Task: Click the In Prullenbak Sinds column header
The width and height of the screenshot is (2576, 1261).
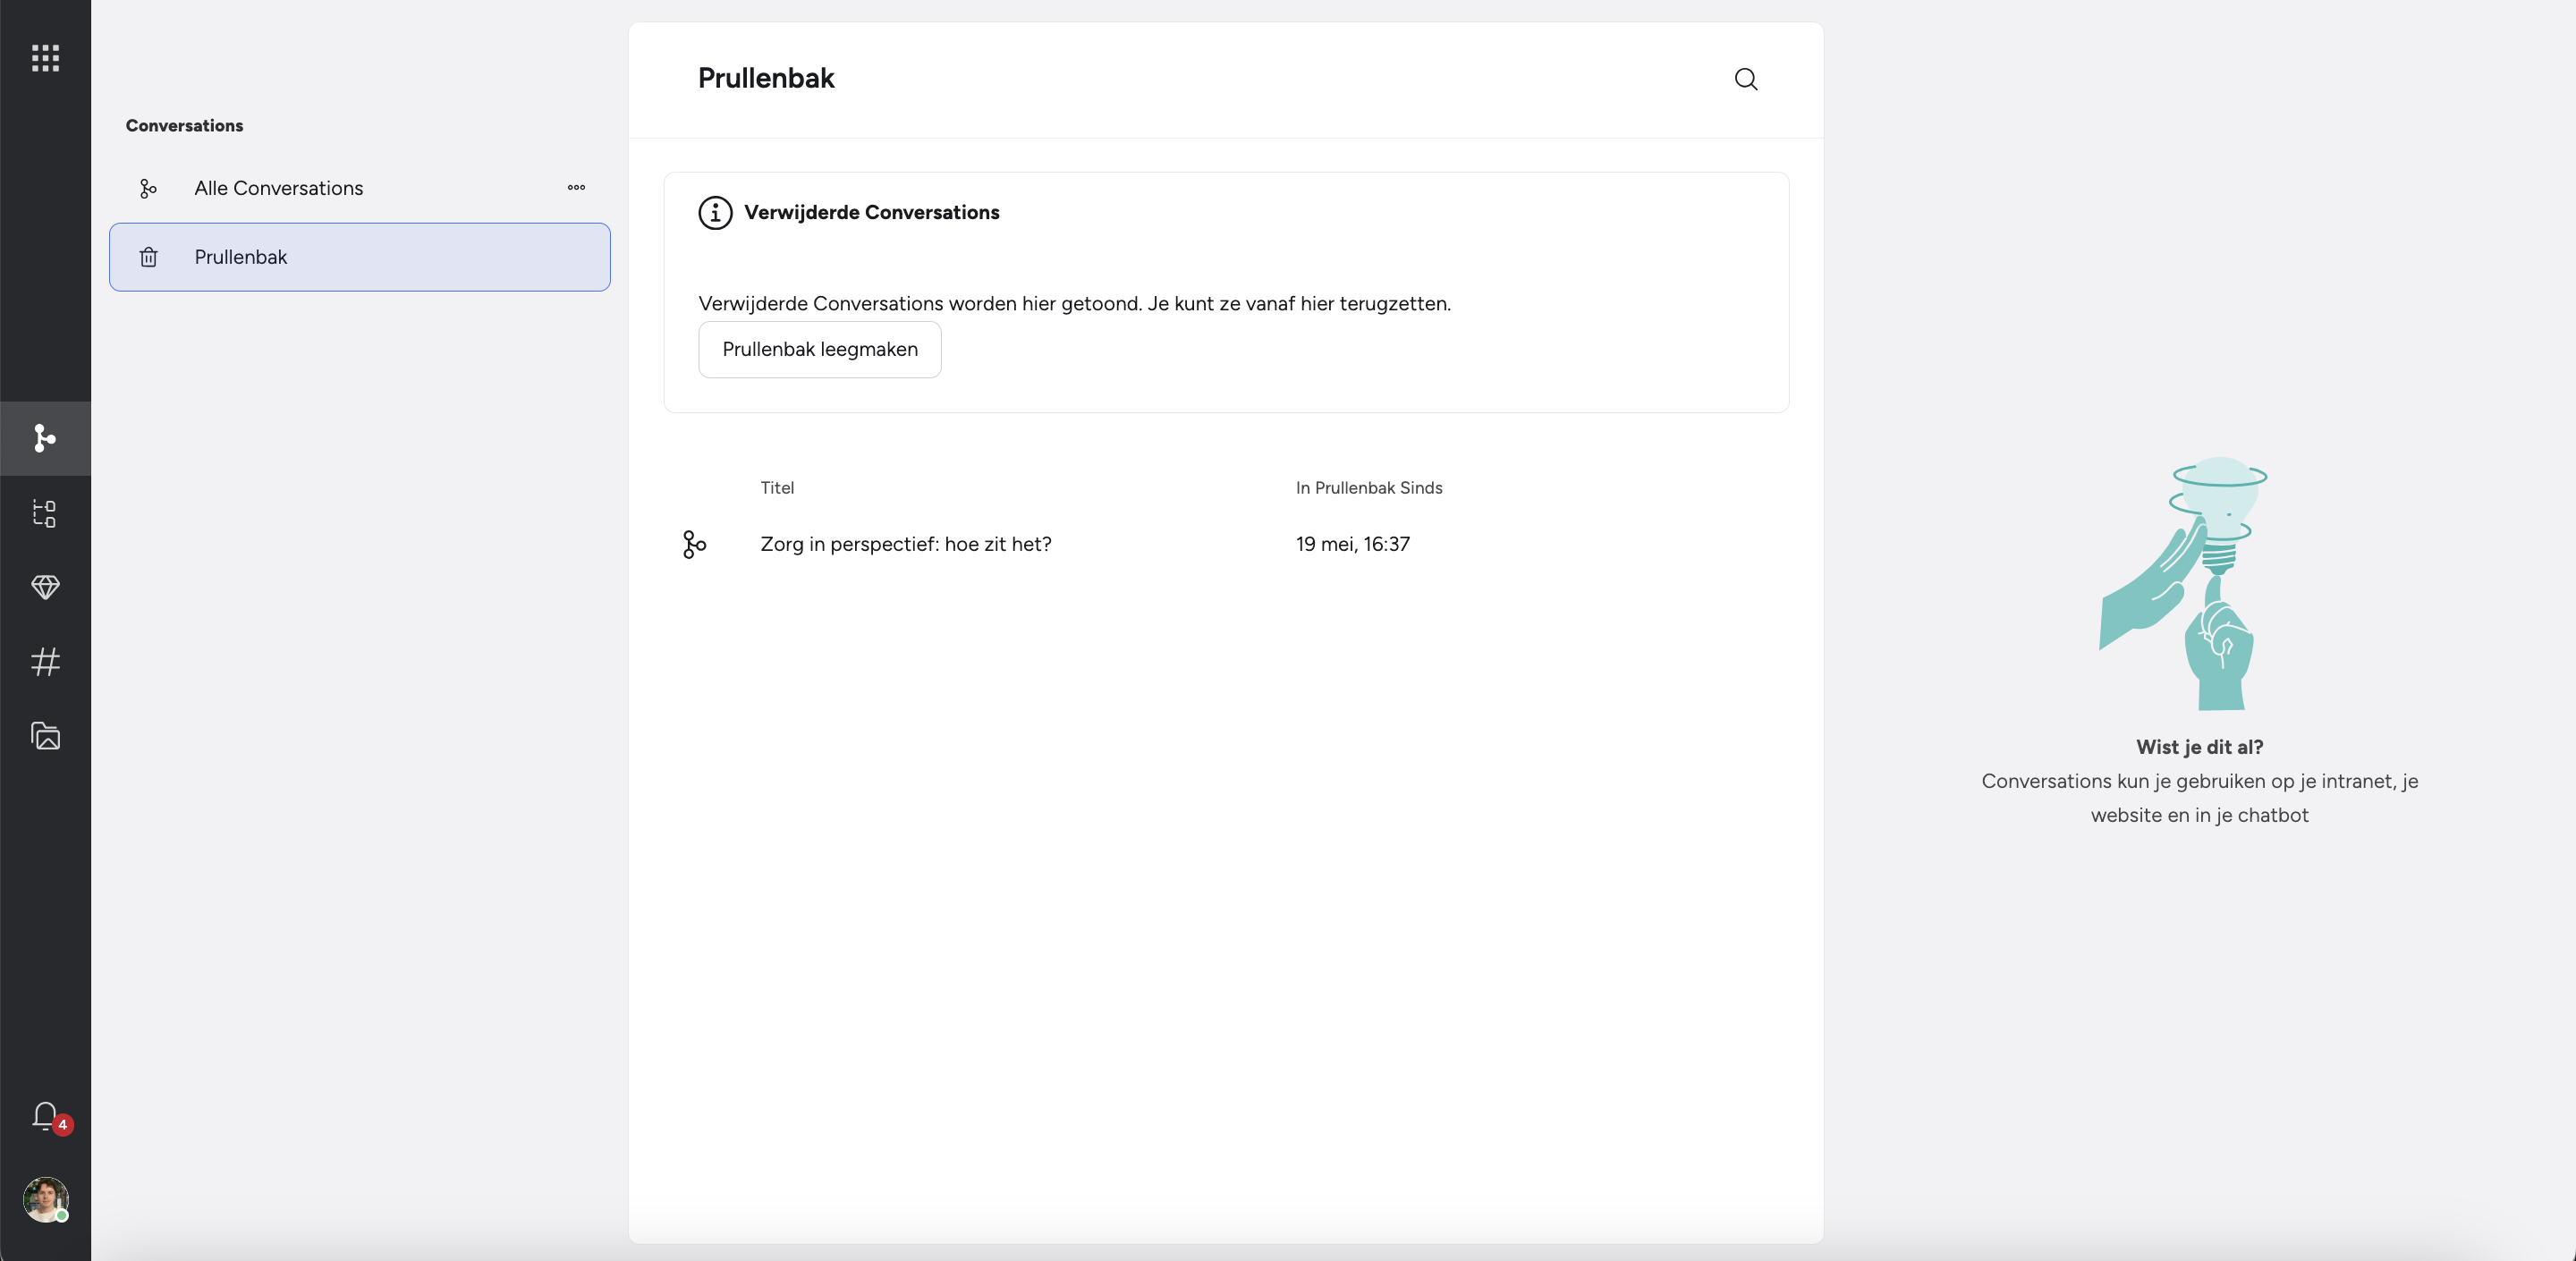Action: [1368, 488]
